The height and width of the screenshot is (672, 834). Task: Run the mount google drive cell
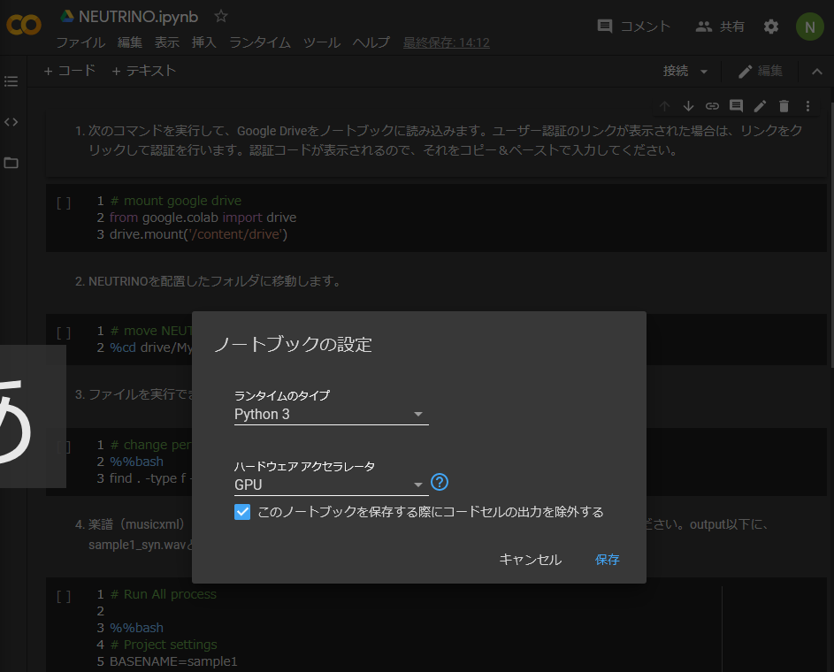(x=64, y=202)
